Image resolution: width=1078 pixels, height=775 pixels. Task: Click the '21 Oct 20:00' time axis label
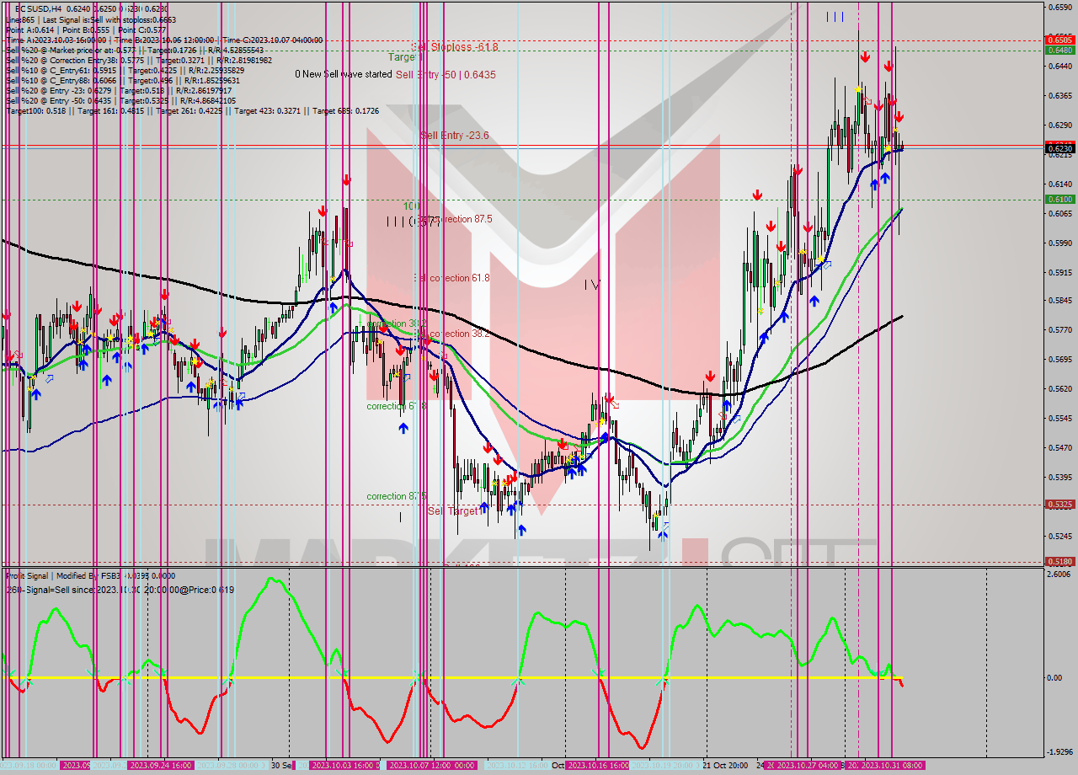[725, 765]
